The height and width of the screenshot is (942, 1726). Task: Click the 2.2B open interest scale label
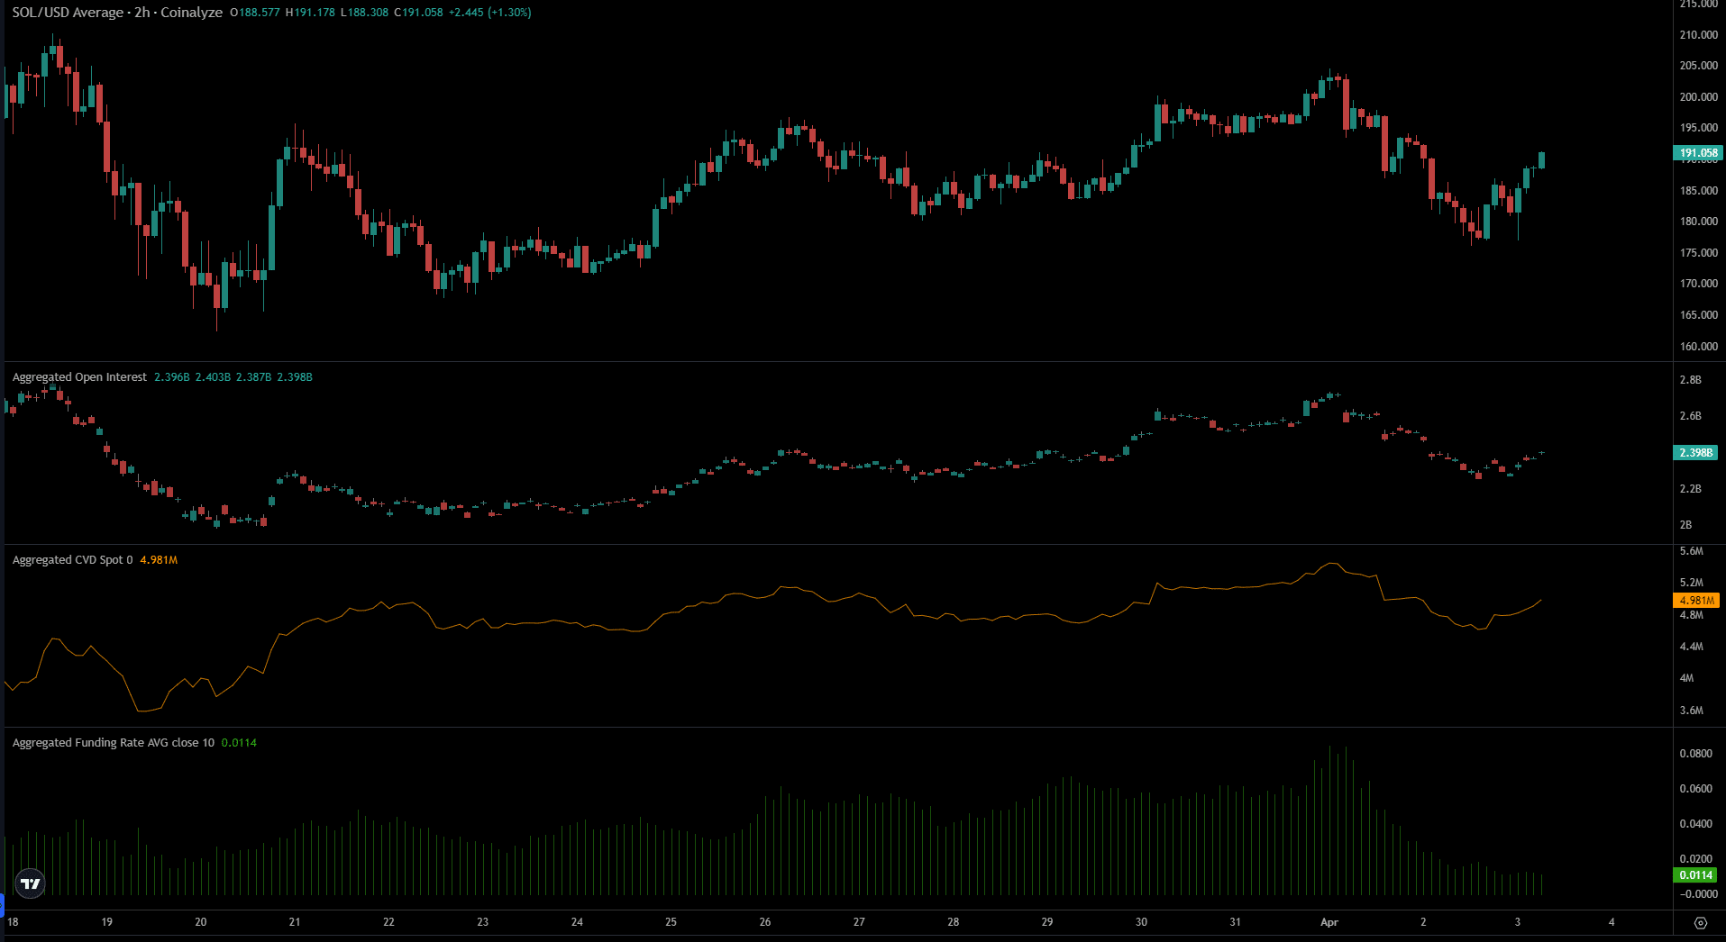1690,489
